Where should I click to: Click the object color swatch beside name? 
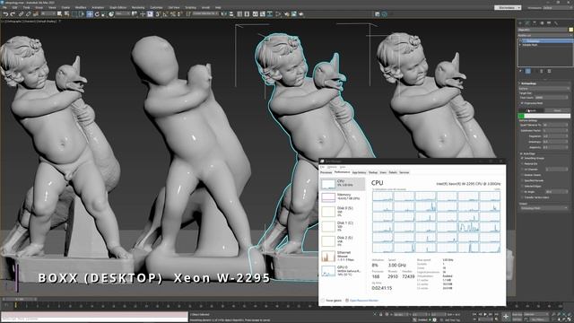coord(570,30)
